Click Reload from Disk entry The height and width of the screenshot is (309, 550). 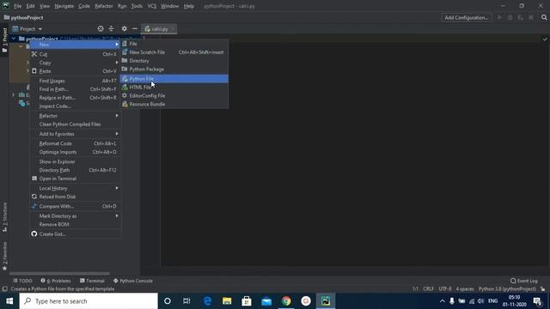75,197
